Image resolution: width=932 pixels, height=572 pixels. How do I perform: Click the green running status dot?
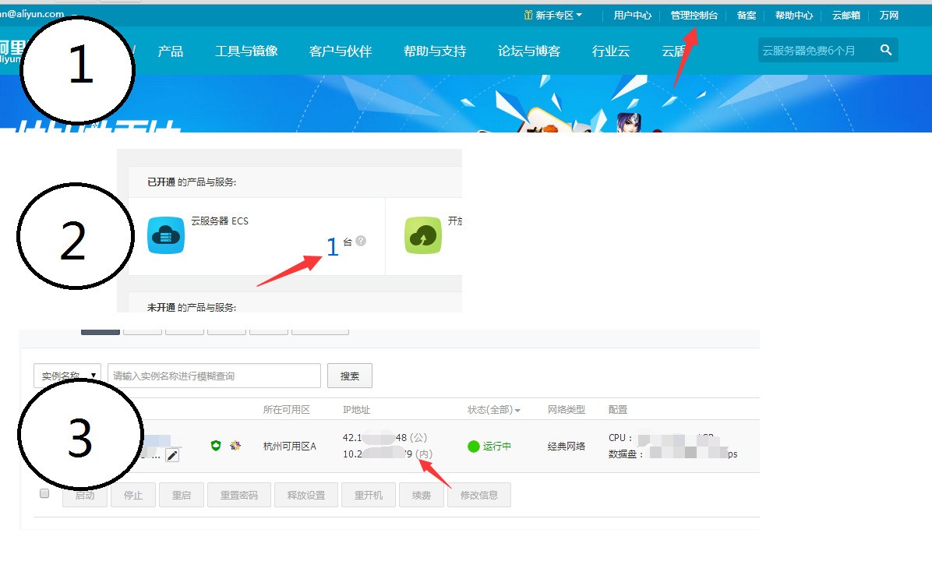(474, 446)
